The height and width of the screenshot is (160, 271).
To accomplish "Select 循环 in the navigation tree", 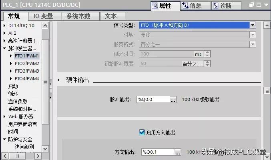I will [13, 94].
